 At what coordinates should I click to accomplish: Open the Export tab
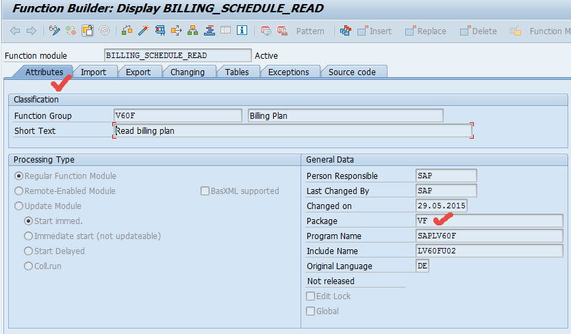click(x=138, y=72)
